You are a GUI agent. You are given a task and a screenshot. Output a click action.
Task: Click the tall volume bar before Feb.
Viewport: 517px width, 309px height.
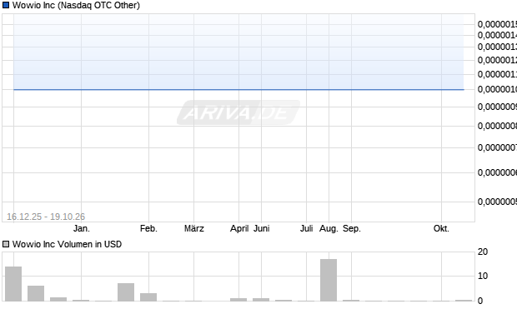126,292
